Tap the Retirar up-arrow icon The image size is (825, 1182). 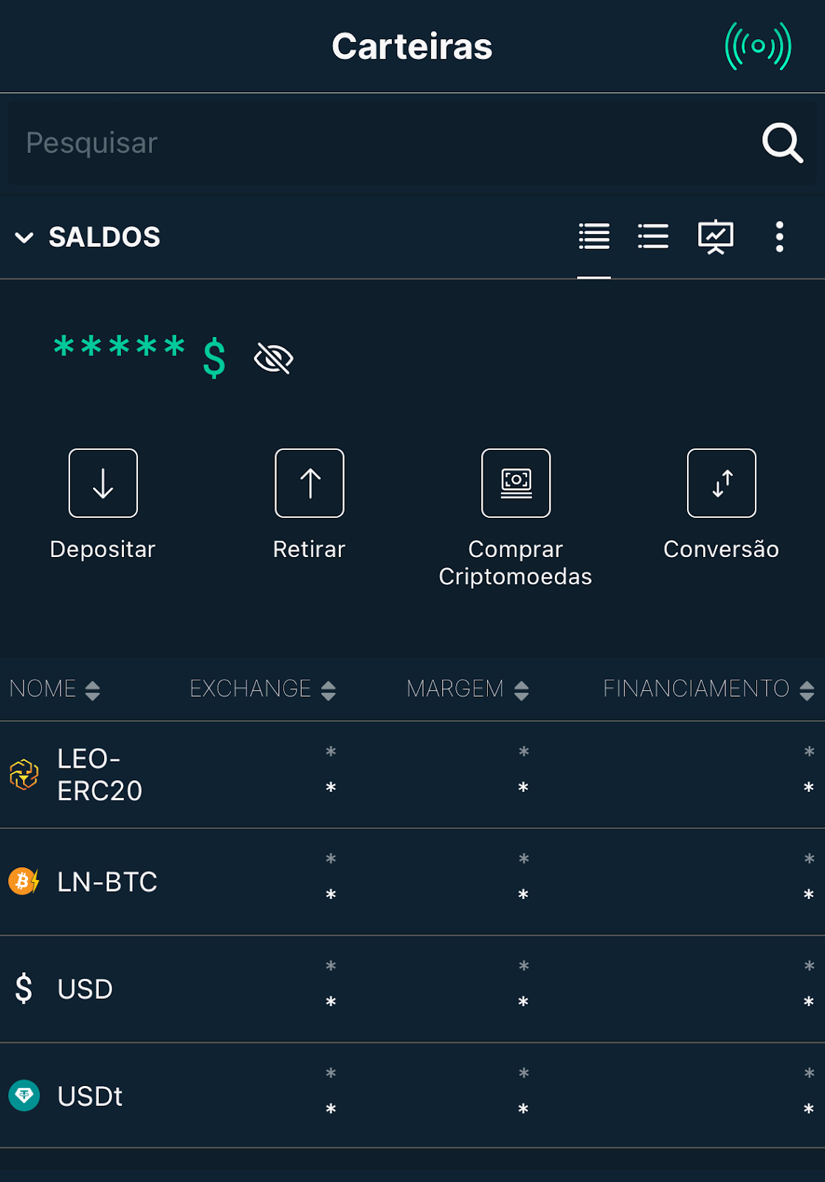pos(310,483)
